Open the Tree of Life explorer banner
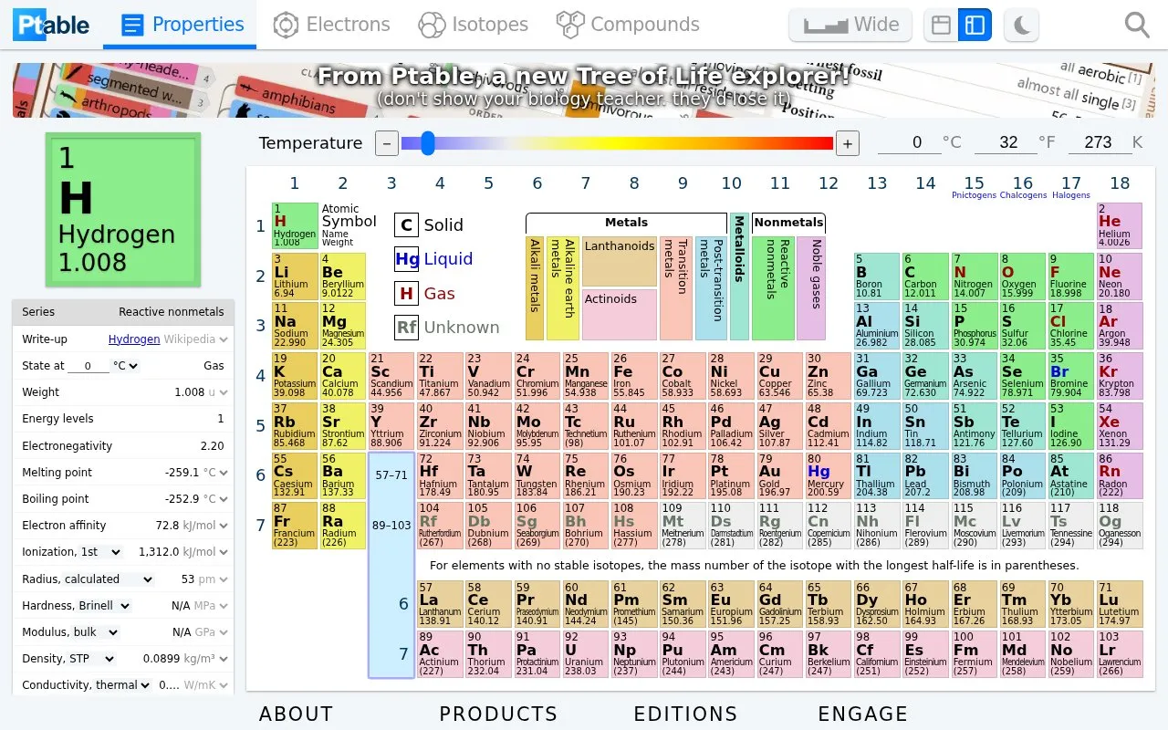This screenshot has width=1168, height=730. pos(584,89)
